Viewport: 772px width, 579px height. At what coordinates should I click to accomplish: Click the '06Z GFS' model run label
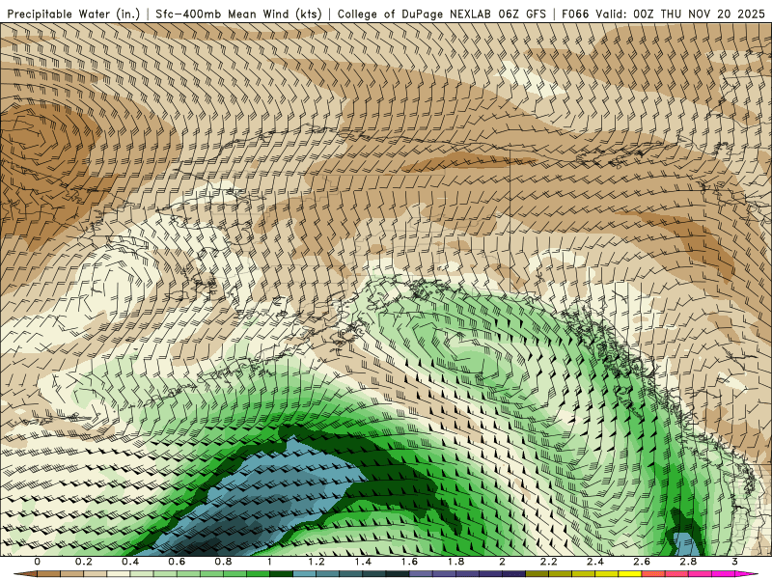522,14
